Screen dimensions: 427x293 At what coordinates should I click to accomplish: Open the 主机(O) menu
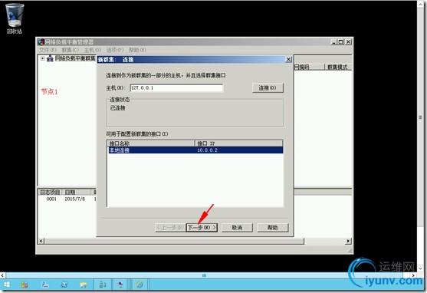(93, 50)
